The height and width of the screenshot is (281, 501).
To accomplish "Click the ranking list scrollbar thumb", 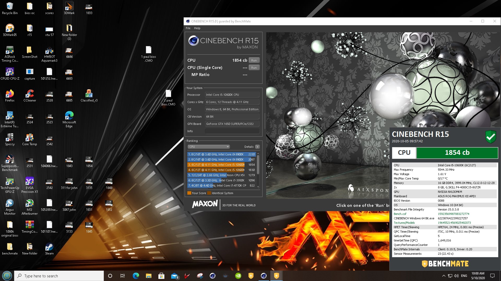I will pos(258,164).
